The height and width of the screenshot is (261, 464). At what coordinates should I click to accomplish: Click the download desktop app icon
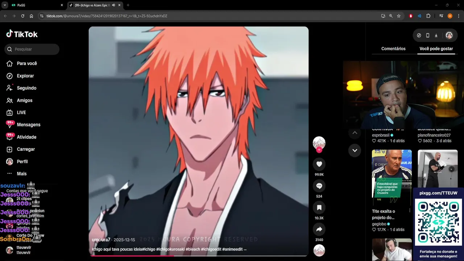click(x=436, y=36)
